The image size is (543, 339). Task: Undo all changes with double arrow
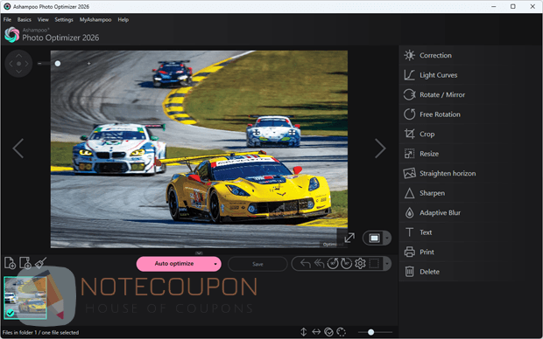[x=319, y=264]
